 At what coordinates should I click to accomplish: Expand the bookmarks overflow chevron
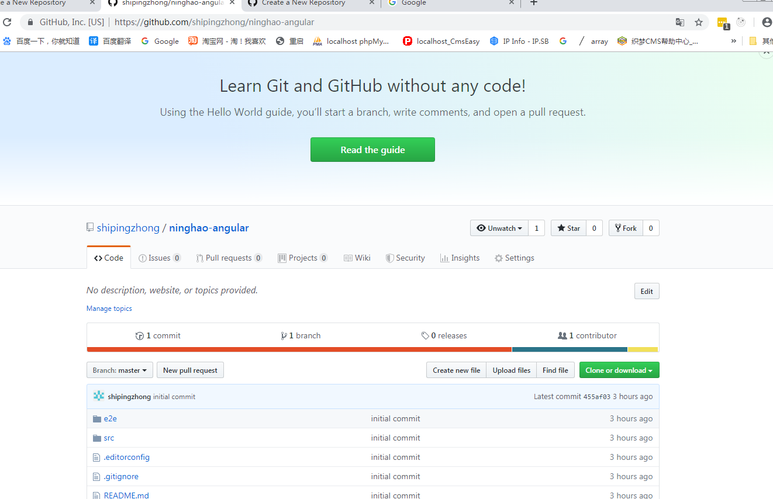733,41
